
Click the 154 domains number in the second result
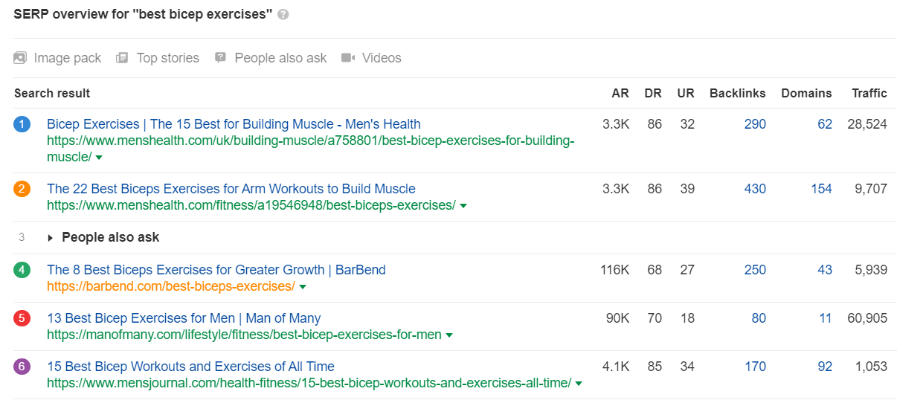(x=821, y=189)
